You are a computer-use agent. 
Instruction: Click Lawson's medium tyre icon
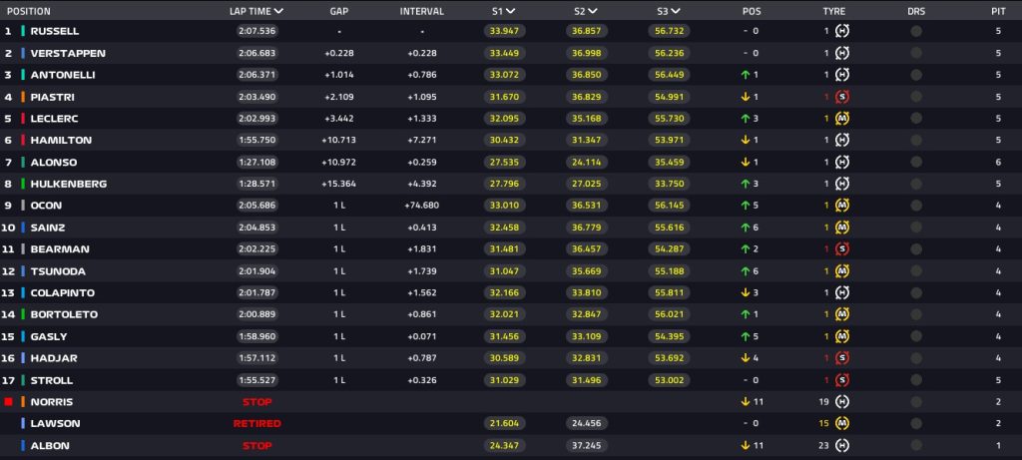841,424
